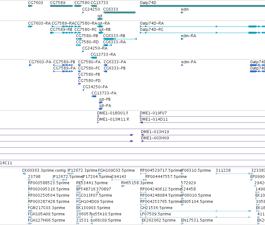Select EST IP06310.5prime
This screenshot has height=225, width=265.
(182, 174)
